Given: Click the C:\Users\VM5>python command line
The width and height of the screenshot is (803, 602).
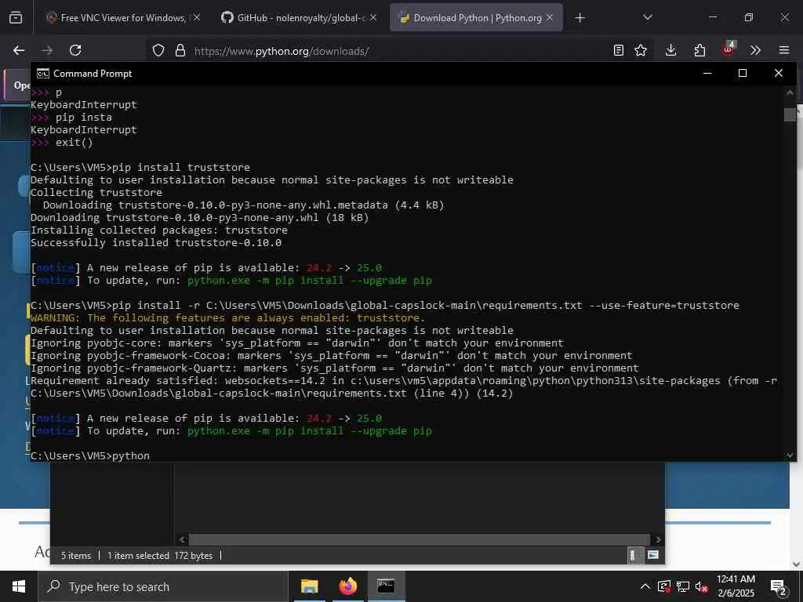Looking at the screenshot, I should pos(90,455).
